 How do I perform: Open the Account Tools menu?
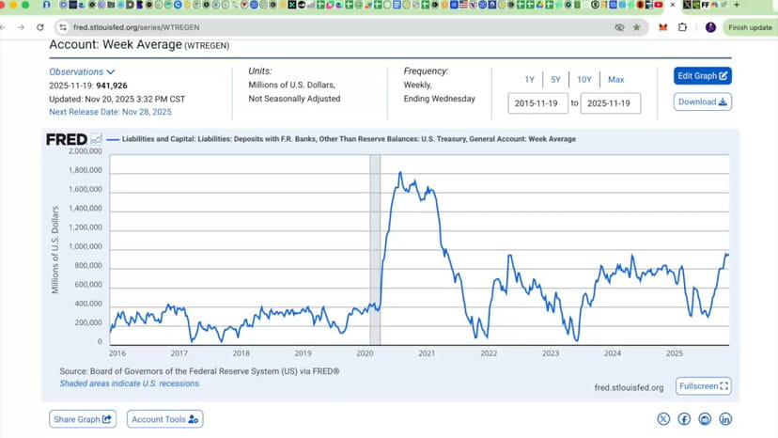click(164, 419)
